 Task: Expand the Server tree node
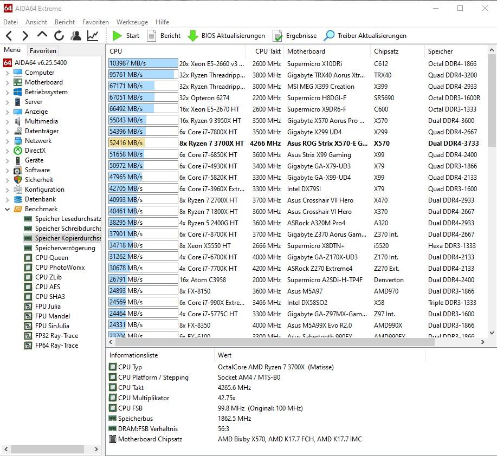(x=7, y=102)
